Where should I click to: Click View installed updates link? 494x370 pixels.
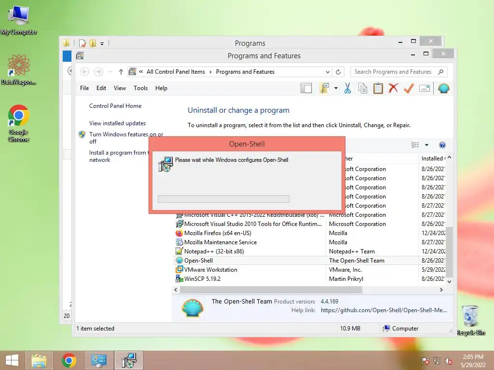click(x=118, y=123)
